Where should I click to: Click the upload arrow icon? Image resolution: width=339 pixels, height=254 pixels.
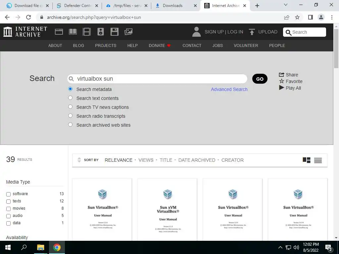click(x=252, y=32)
